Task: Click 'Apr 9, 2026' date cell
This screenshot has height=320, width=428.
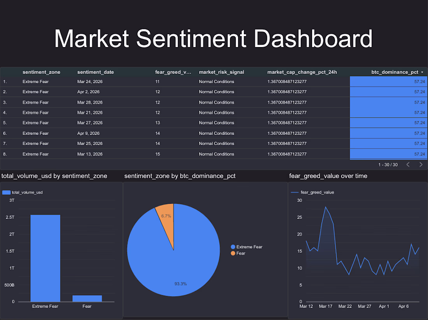Action: pos(88,133)
